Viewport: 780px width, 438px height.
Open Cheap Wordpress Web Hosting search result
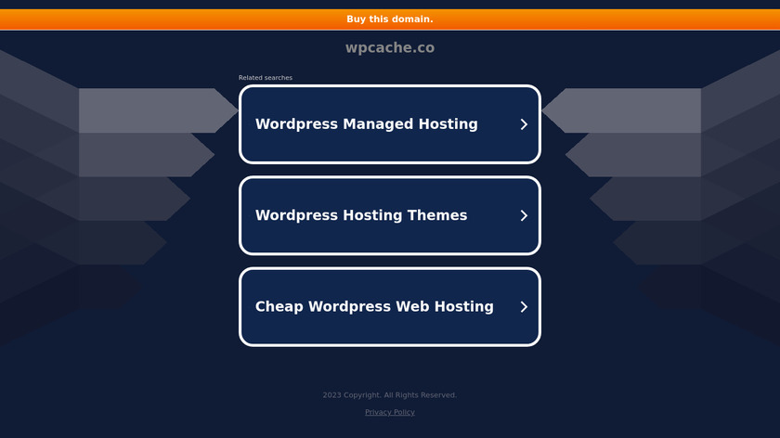click(389, 307)
